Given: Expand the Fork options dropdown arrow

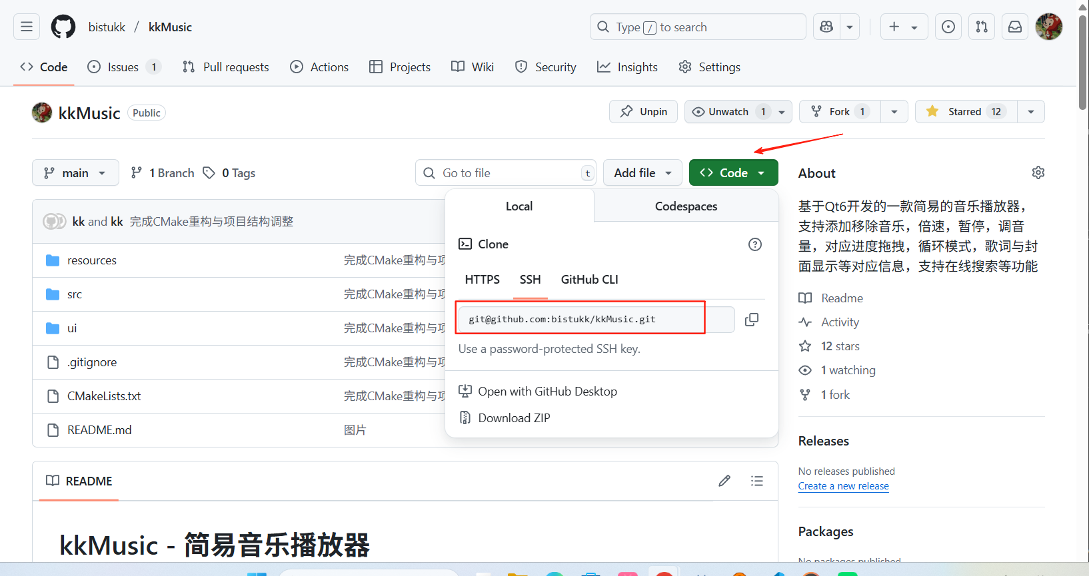Looking at the screenshot, I should (x=894, y=112).
